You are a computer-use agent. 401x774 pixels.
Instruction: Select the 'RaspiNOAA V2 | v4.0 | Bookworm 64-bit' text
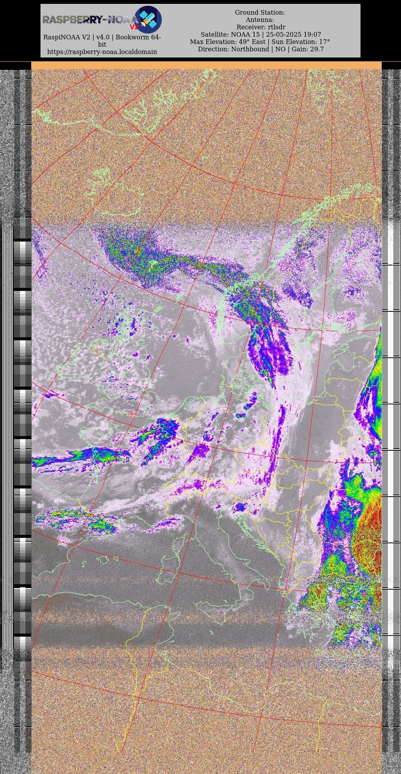coord(102,41)
